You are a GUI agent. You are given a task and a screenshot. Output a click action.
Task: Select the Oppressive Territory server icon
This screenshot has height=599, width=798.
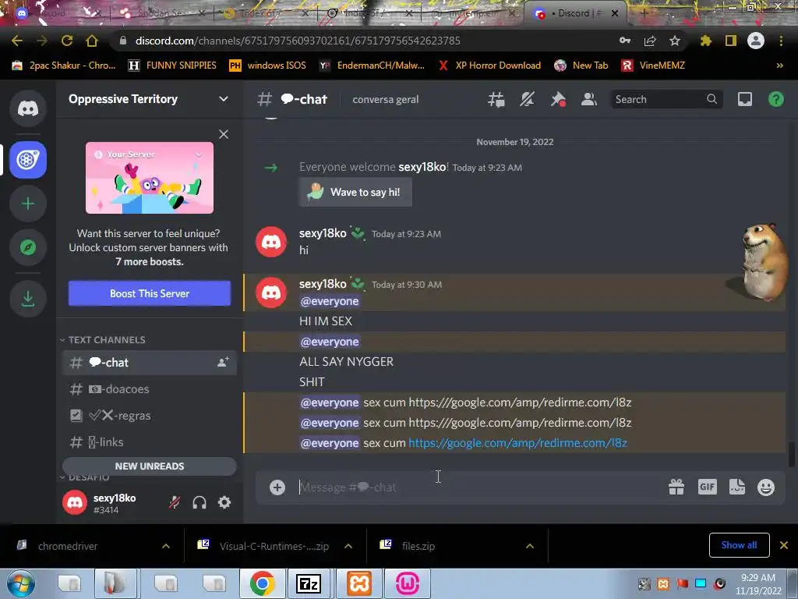[x=28, y=160]
